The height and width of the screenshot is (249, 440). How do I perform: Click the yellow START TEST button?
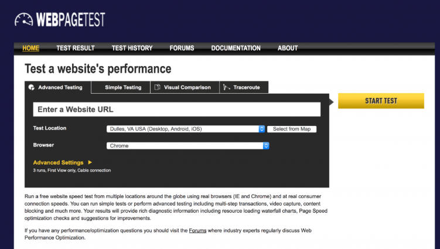pyautogui.click(x=381, y=101)
